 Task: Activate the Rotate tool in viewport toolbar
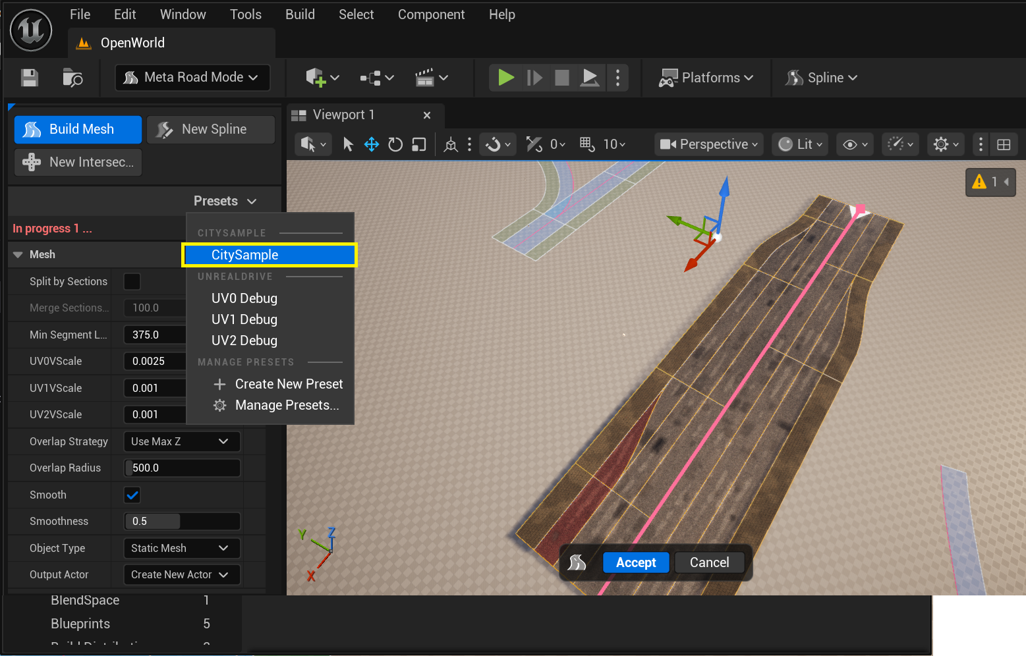[395, 144]
